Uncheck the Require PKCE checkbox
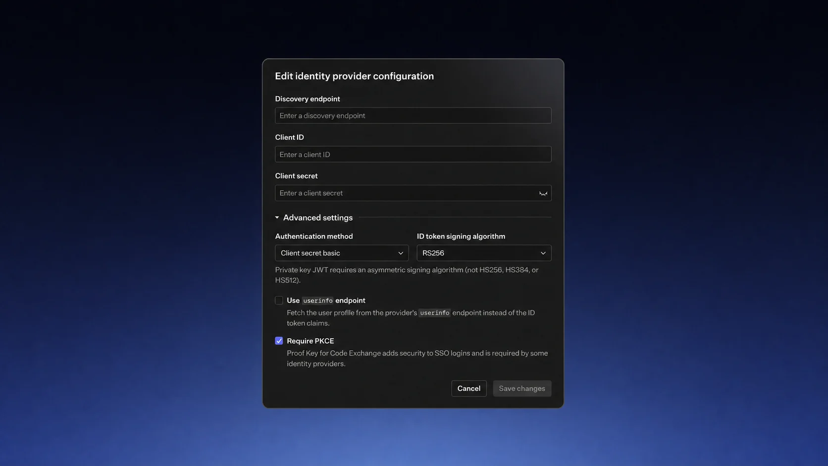This screenshot has height=466, width=828. tap(279, 341)
